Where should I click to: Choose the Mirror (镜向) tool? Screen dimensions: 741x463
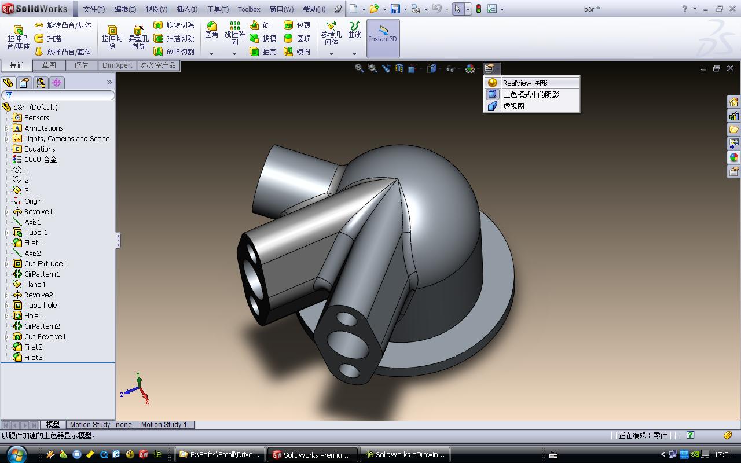[298, 52]
